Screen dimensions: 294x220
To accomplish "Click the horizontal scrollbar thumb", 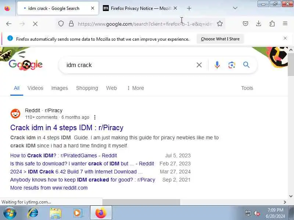I will click(x=141, y=202).
